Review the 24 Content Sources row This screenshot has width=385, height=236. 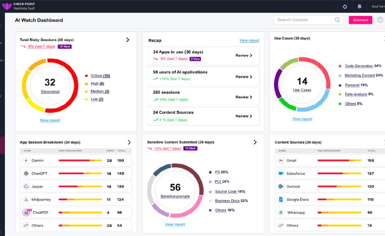[244, 116]
